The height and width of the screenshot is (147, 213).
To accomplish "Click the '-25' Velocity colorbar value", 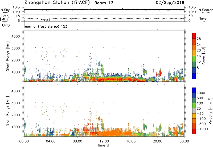I will 200,113.
